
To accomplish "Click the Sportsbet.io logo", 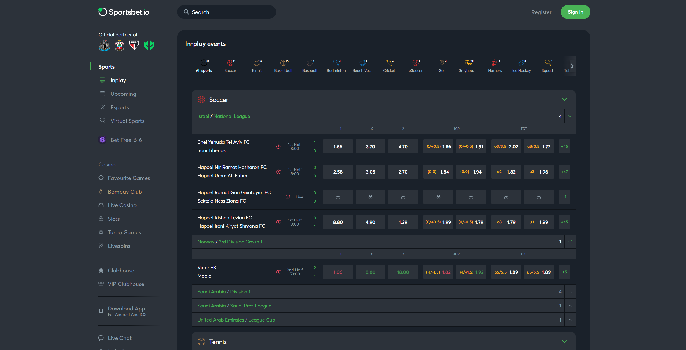I will pos(124,12).
